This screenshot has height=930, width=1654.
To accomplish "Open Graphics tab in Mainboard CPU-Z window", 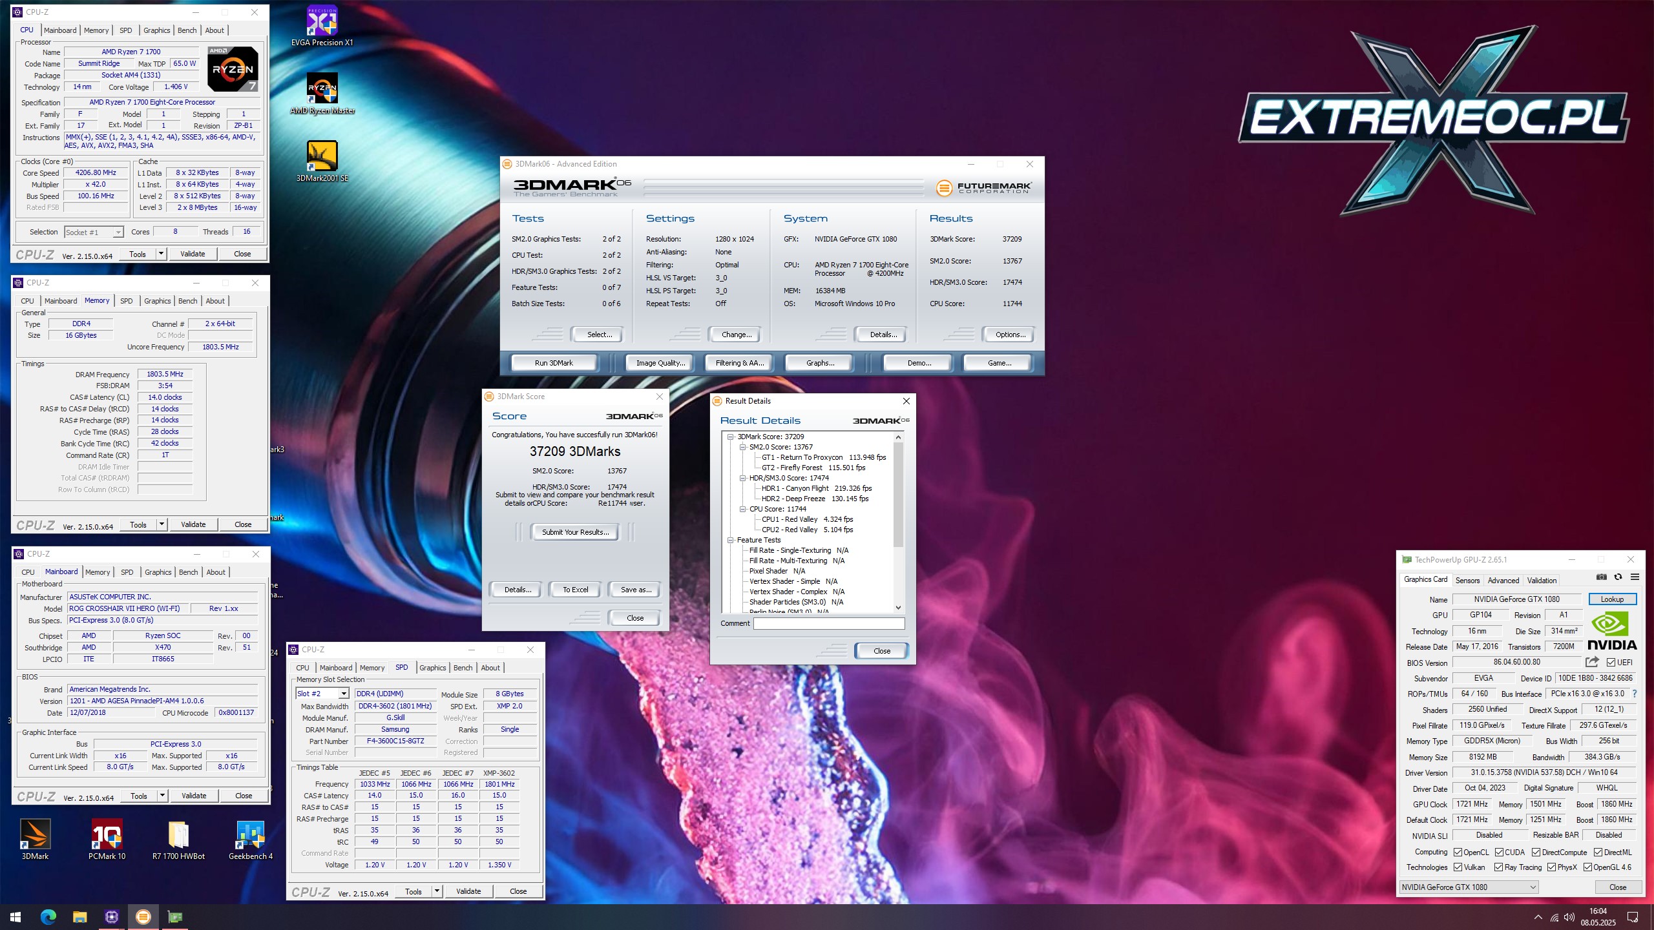I will (158, 572).
